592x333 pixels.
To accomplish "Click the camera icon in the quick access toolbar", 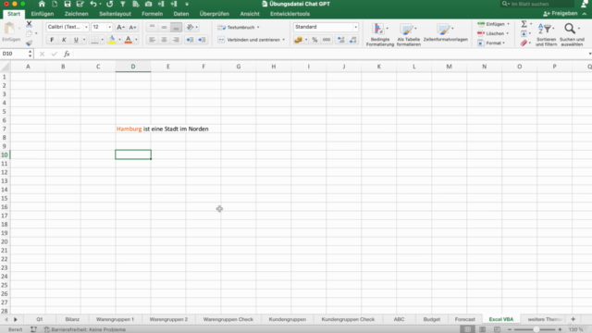I will point(148,4).
